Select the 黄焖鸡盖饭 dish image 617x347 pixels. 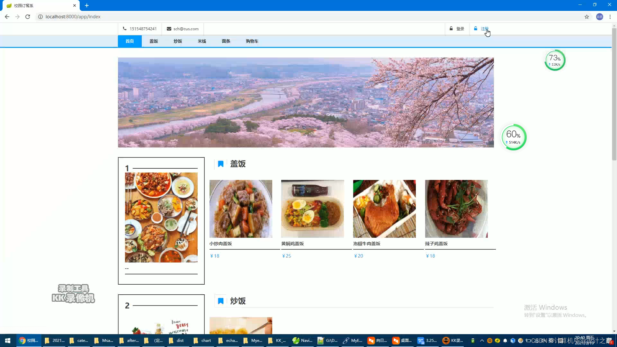pyautogui.click(x=312, y=209)
